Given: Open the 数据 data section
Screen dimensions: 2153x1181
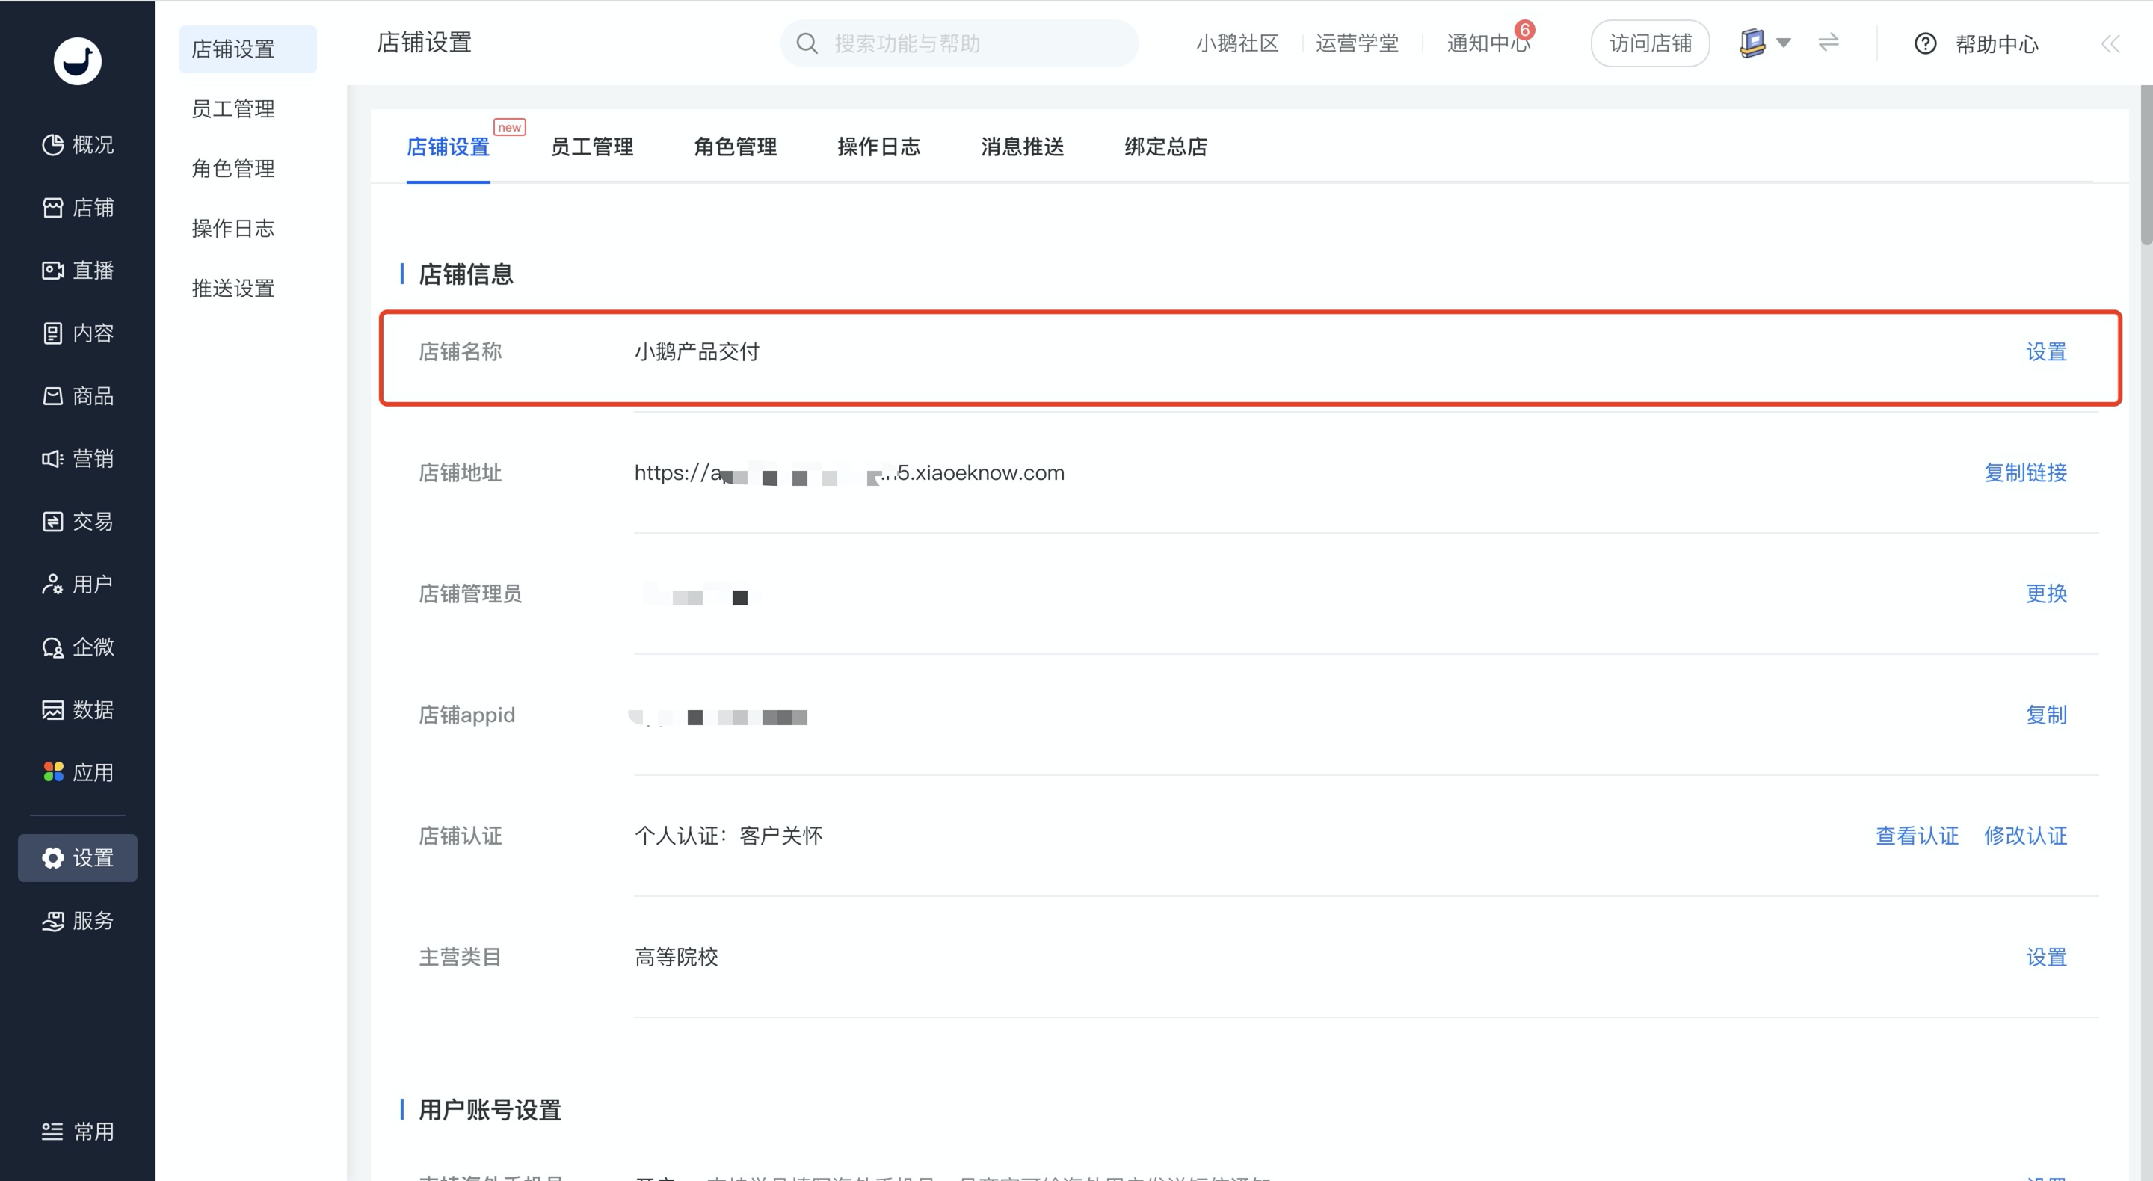Looking at the screenshot, I should (78, 709).
